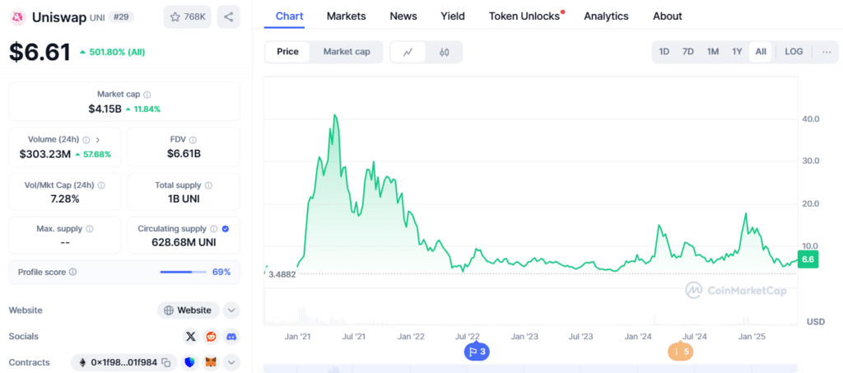This screenshot has width=843, height=373.
Task: Open the Yield tab
Action: click(x=453, y=16)
